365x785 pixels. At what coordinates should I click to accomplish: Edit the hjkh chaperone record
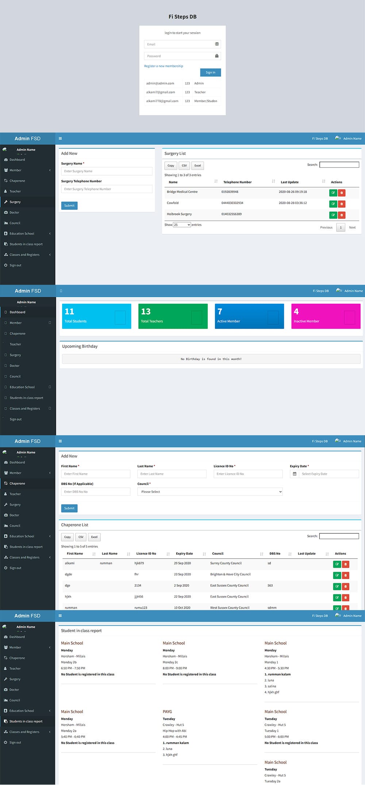tap(337, 598)
